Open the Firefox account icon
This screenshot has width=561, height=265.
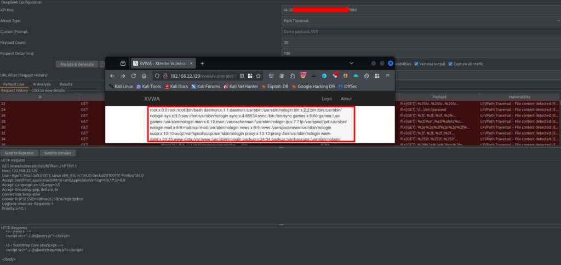coord(282,76)
